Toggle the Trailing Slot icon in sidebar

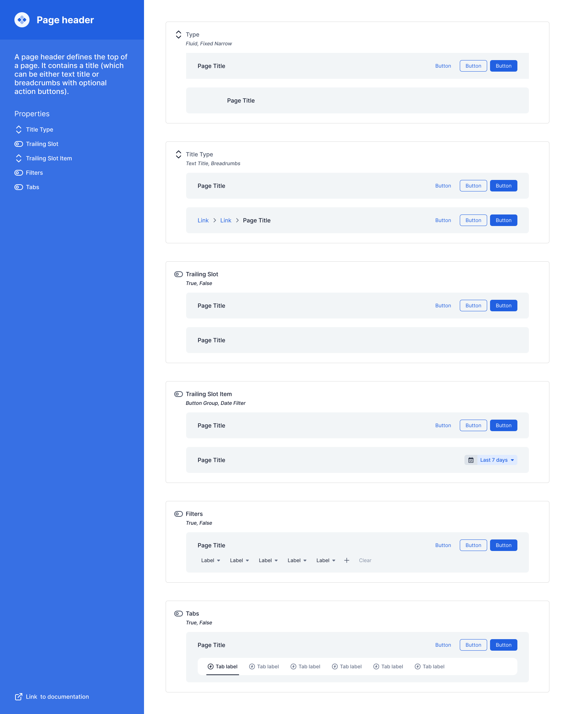pos(19,144)
